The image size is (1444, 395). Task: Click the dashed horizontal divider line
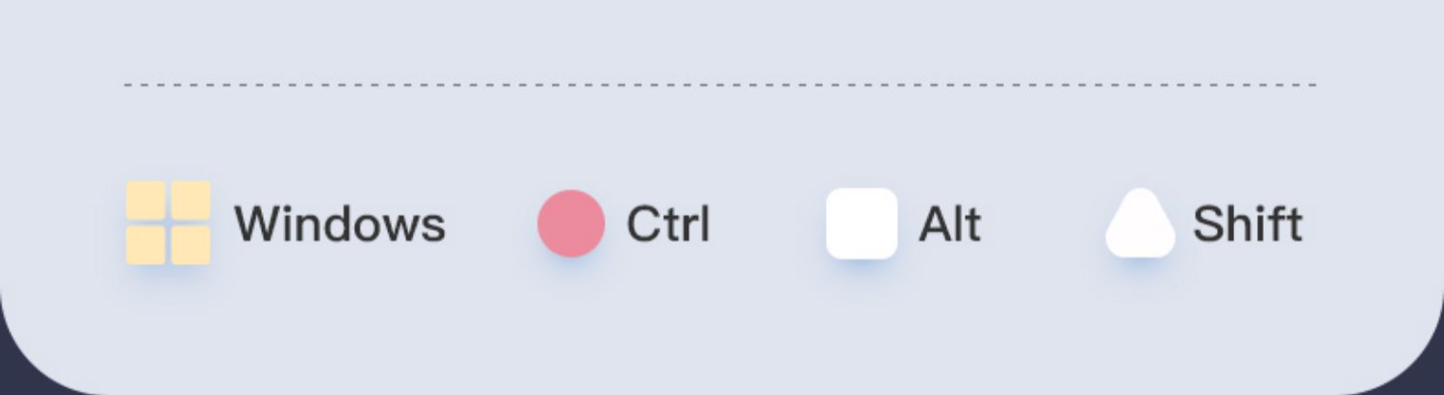[720, 85]
